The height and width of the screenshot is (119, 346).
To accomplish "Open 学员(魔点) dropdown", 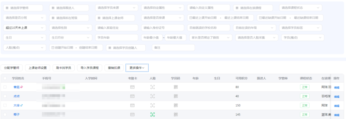I will click(x=303, y=38).
